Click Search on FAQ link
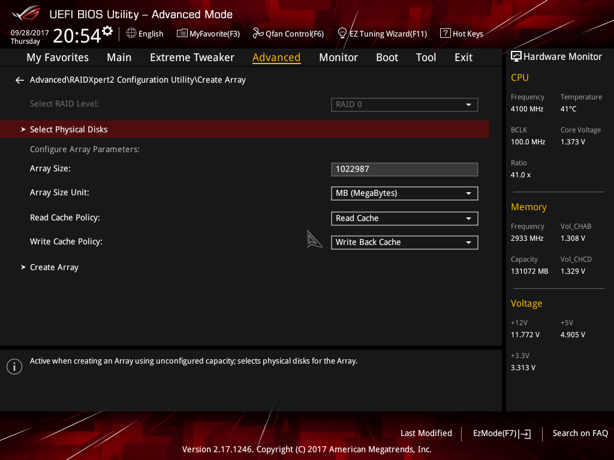614x460 pixels. tap(580, 434)
